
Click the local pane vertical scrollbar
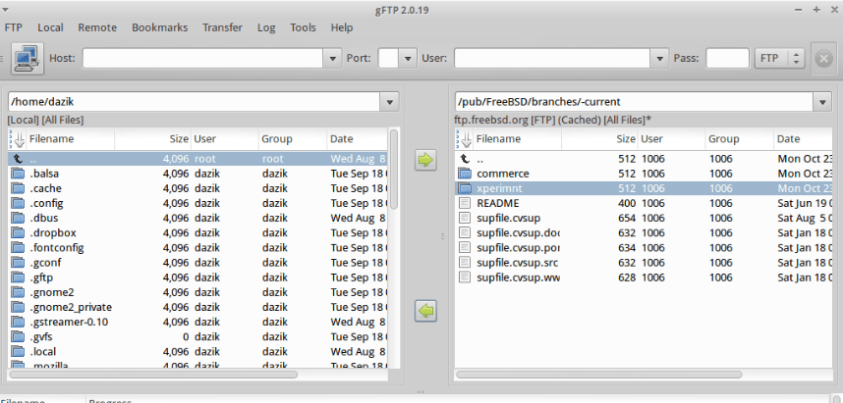[x=394, y=169]
